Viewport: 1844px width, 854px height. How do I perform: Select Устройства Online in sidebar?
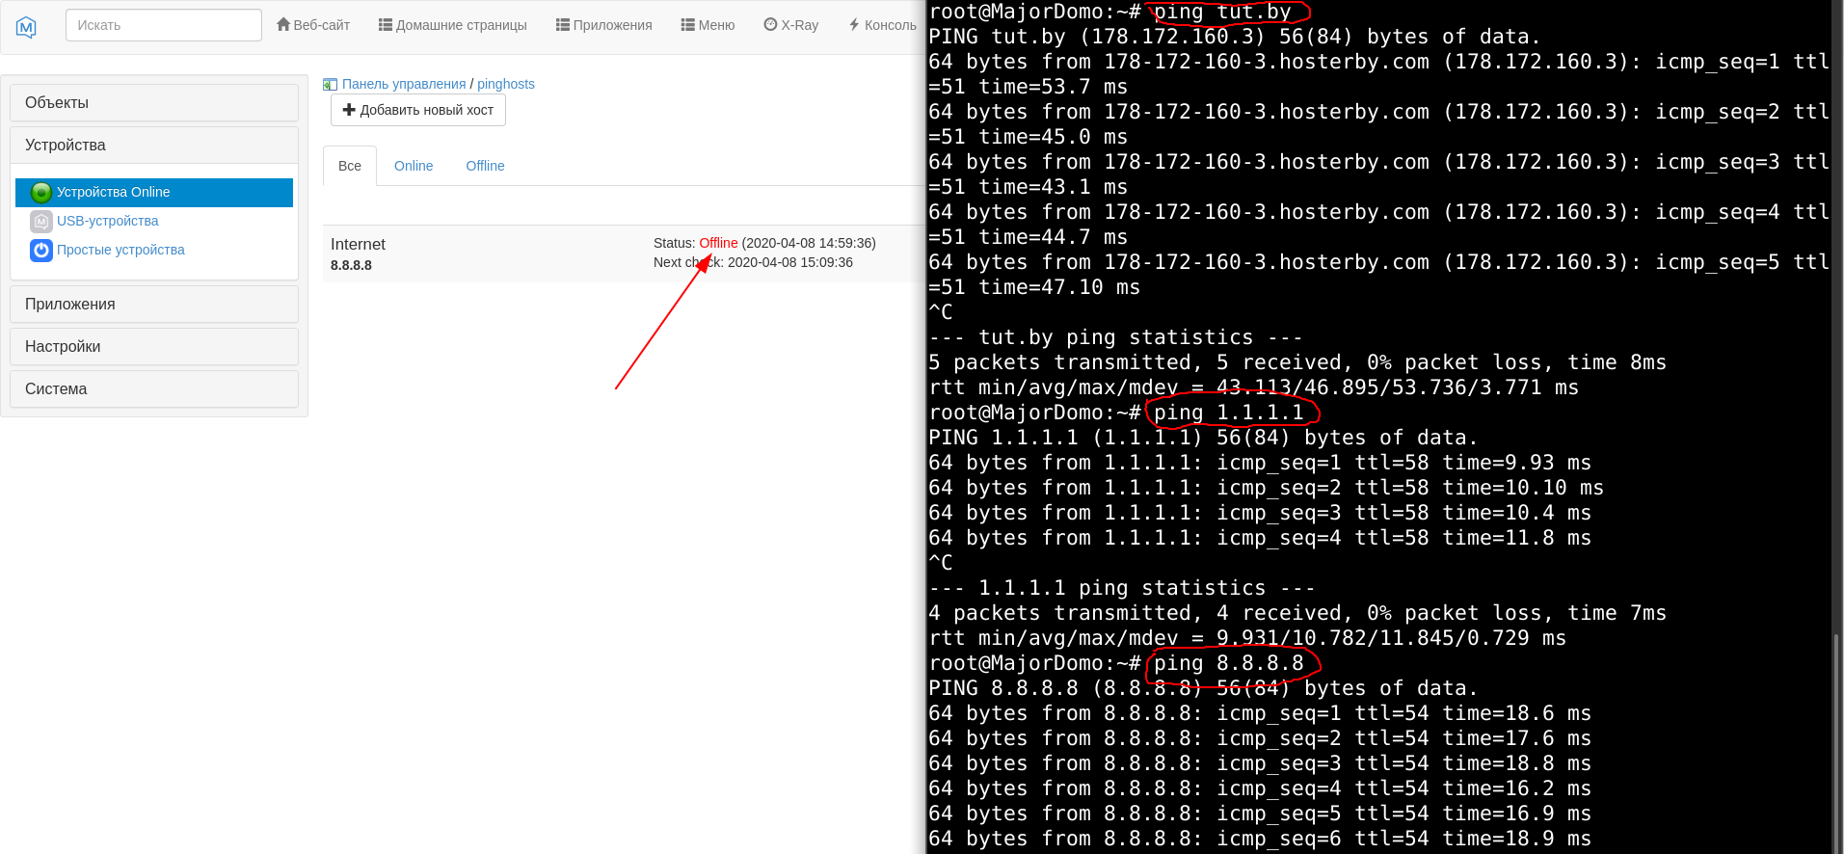(154, 193)
